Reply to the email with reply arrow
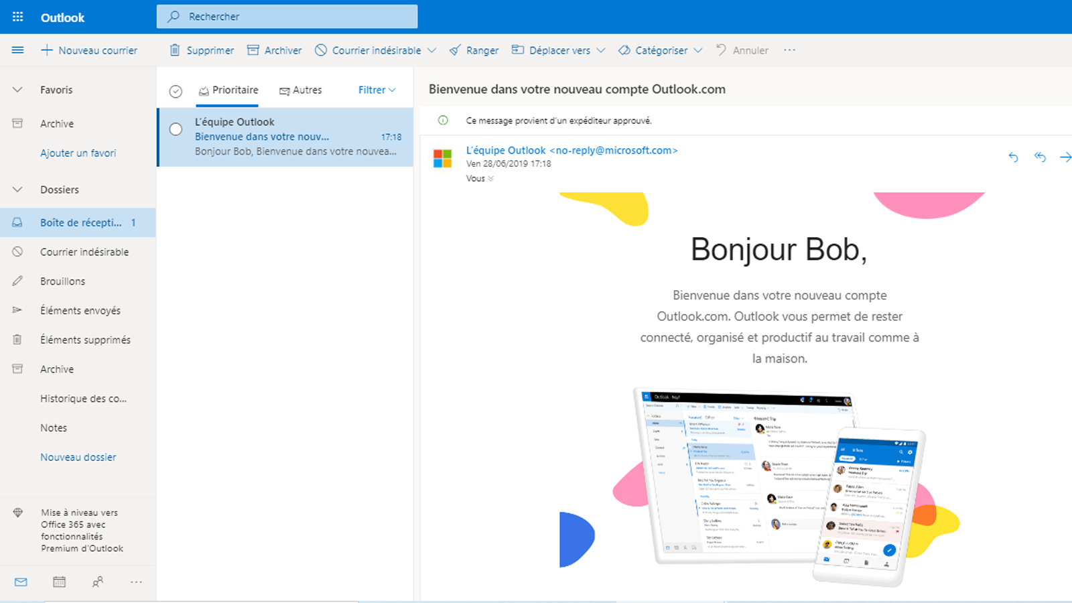Viewport: 1072px width, 603px height. click(x=1013, y=157)
